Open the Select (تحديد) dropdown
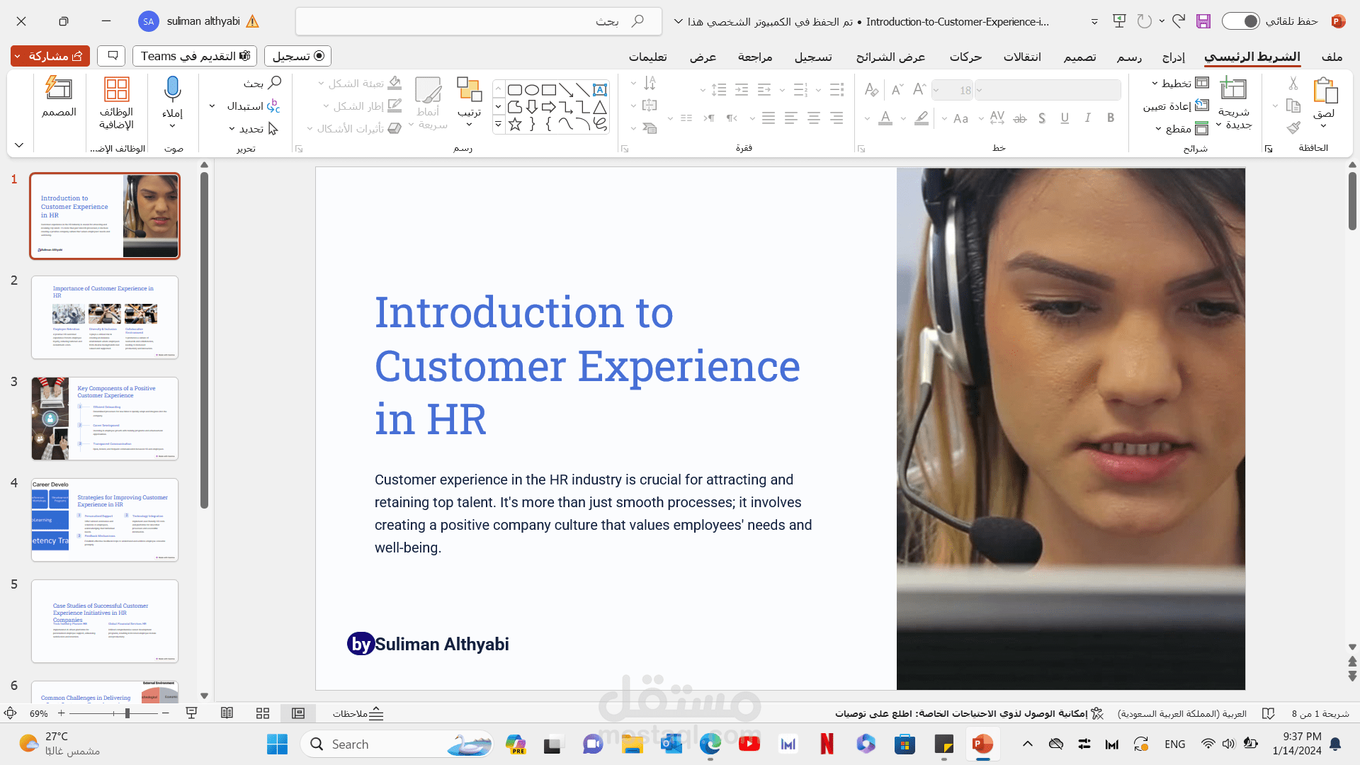Viewport: 1360px width, 765px height. (x=254, y=128)
